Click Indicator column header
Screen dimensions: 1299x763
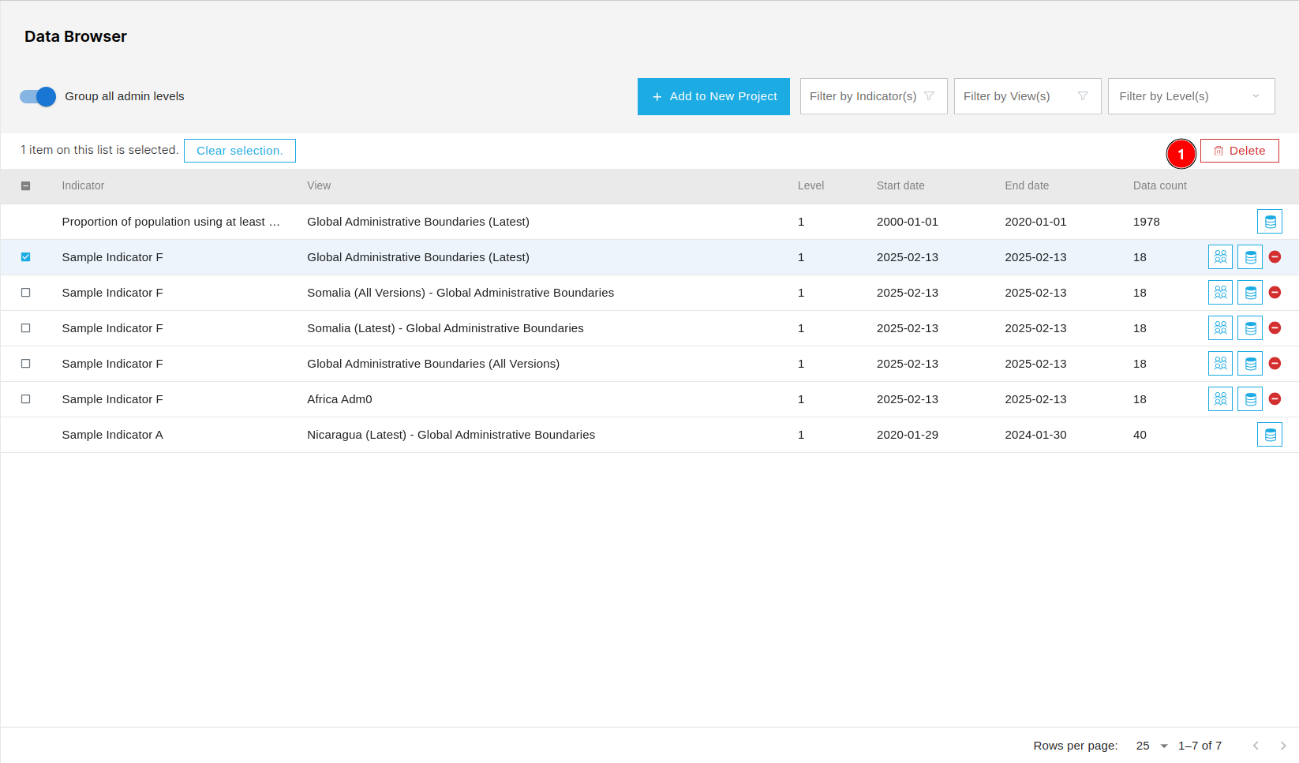pos(83,186)
